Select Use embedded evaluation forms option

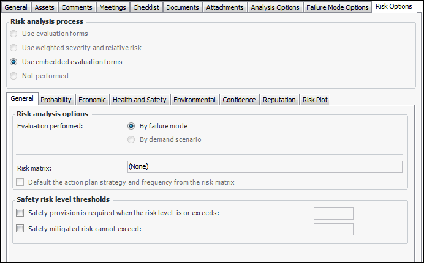click(13, 62)
